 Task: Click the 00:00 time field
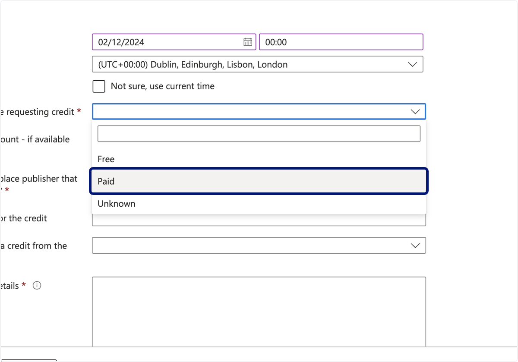point(341,42)
